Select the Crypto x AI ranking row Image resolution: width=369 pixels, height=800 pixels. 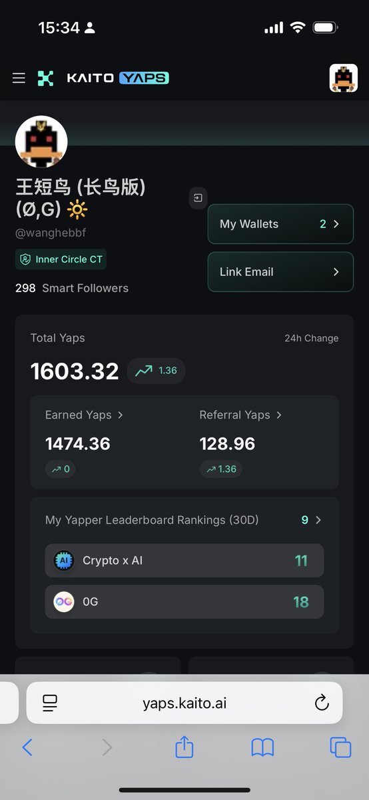(x=184, y=561)
